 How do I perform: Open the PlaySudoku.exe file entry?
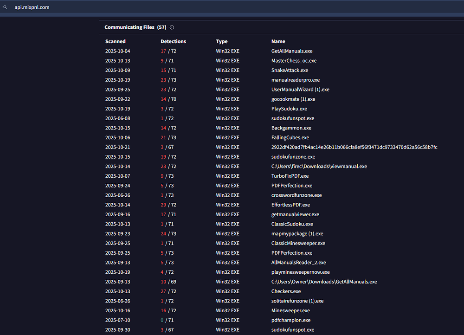[289, 109]
